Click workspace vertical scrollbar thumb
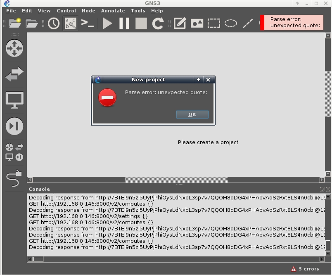The width and height of the screenshot is (332, 275). [328, 94]
